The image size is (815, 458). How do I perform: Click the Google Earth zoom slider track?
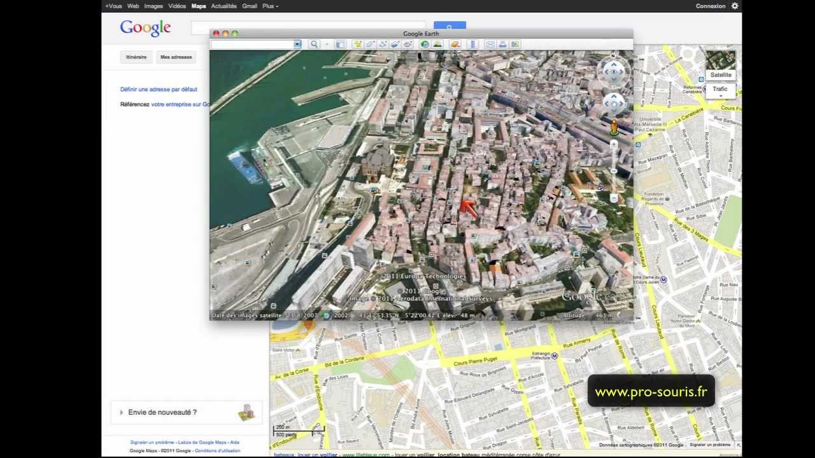614,170
